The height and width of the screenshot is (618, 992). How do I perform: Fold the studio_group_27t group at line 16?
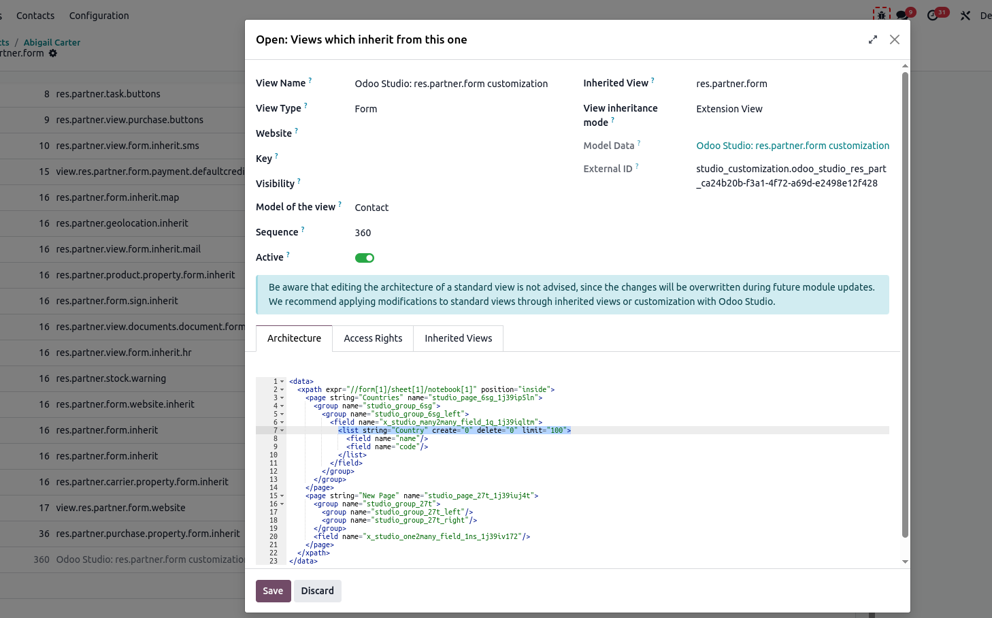[x=282, y=504]
